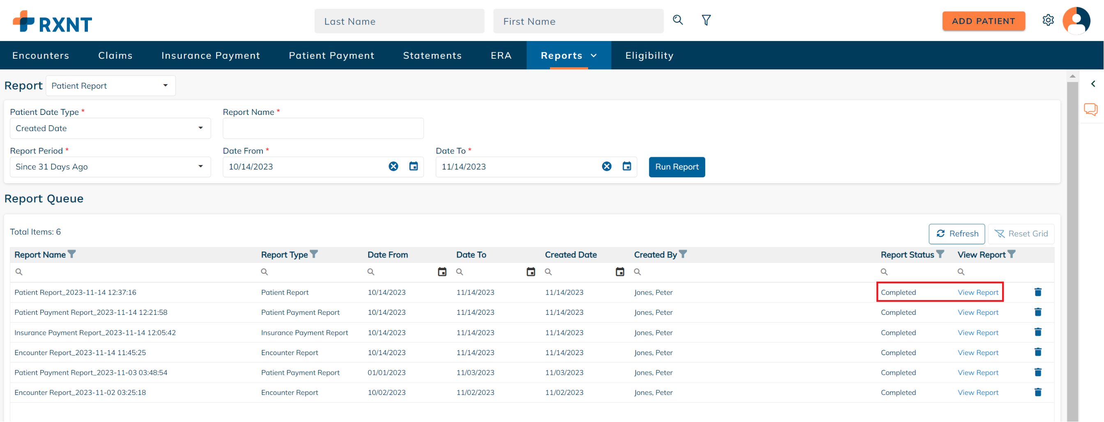This screenshot has width=1104, height=422.
Task: Filter the Report Status column
Action: (940, 255)
